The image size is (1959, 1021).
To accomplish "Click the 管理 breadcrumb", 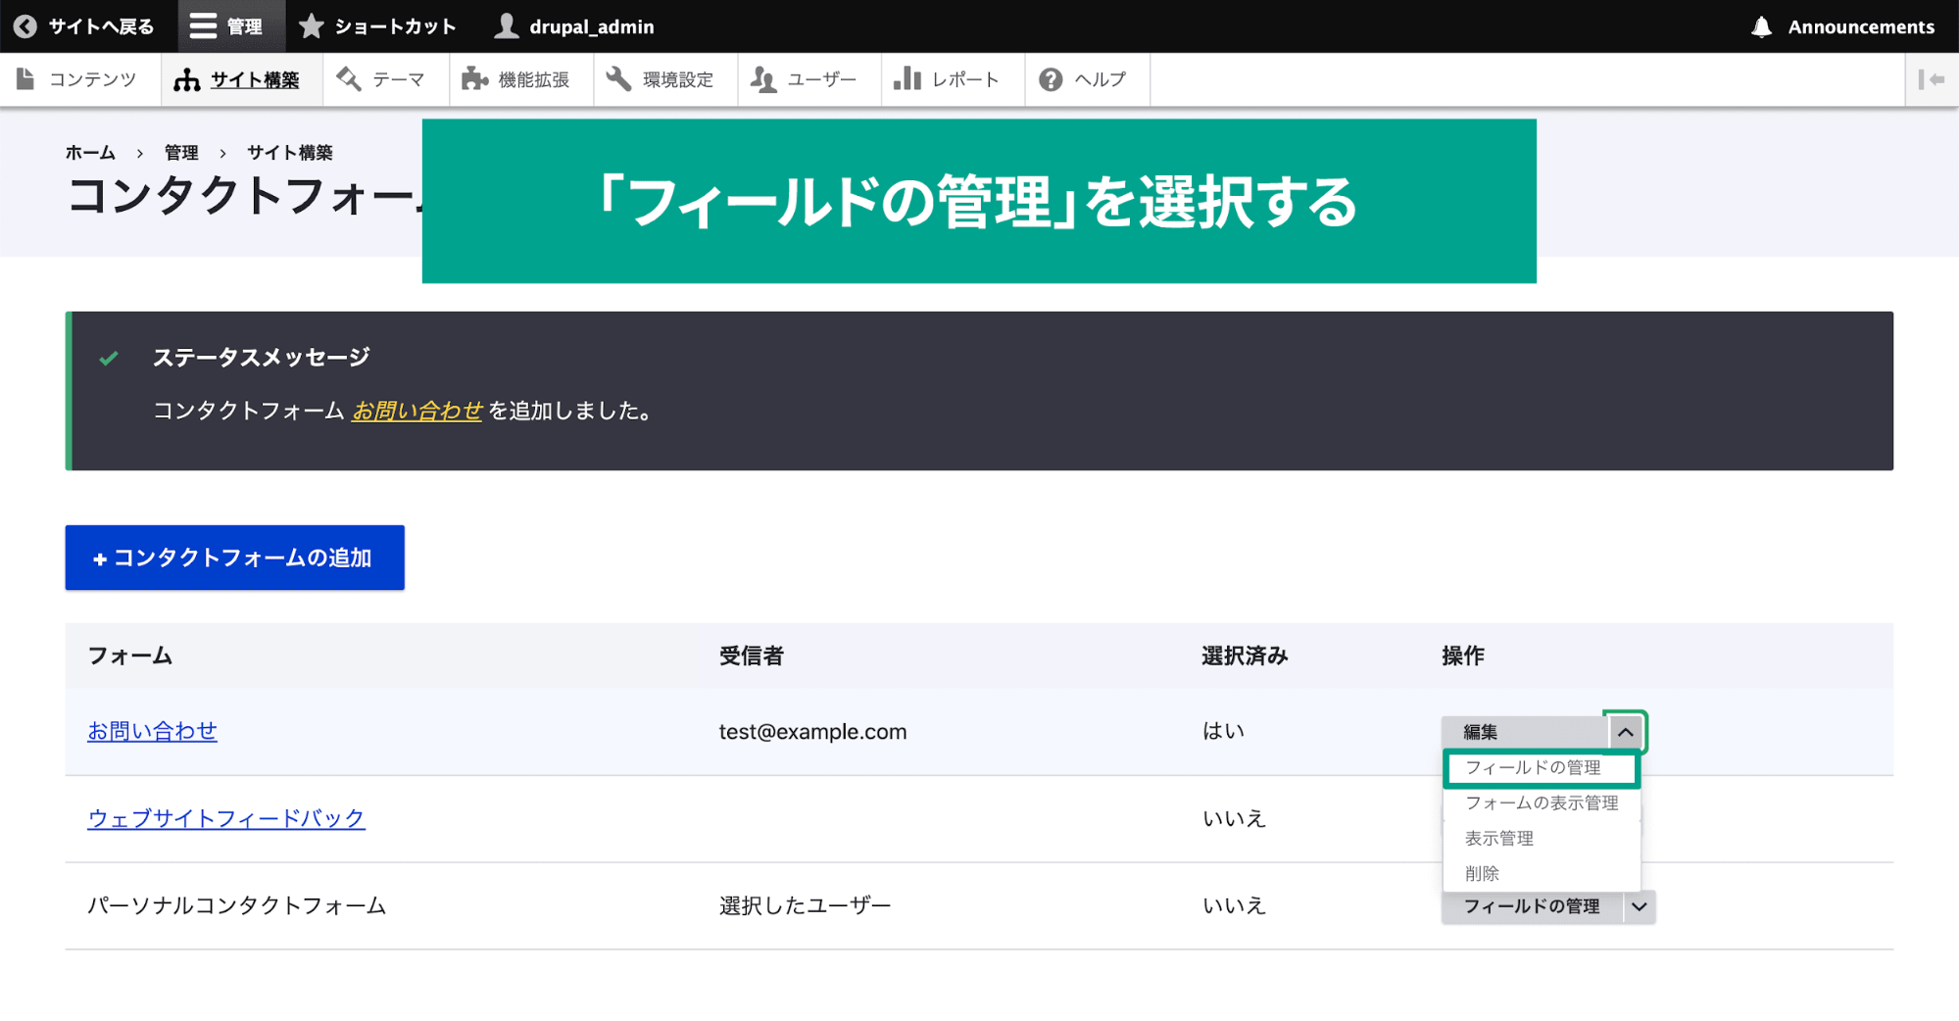I will (181, 153).
